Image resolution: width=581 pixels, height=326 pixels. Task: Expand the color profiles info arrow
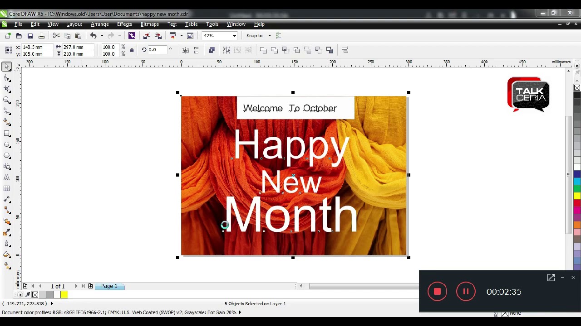coord(240,312)
